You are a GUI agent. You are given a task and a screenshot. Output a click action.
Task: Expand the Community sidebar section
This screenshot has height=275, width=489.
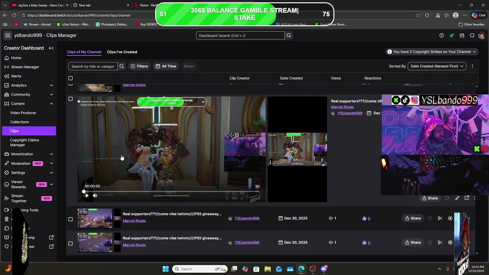[x=51, y=94]
